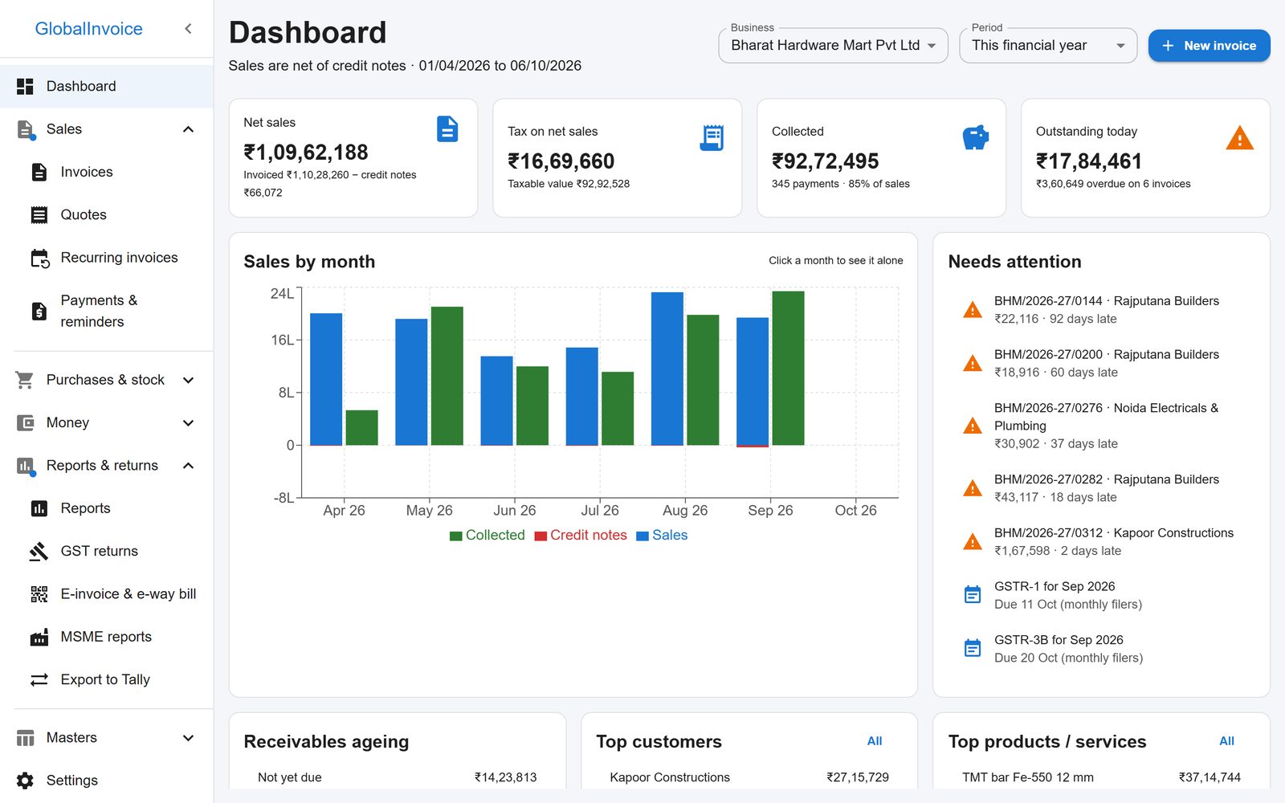This screenshot has width=1285, height=803.
Task: Open the Period dropdown
Action: 1048,46
